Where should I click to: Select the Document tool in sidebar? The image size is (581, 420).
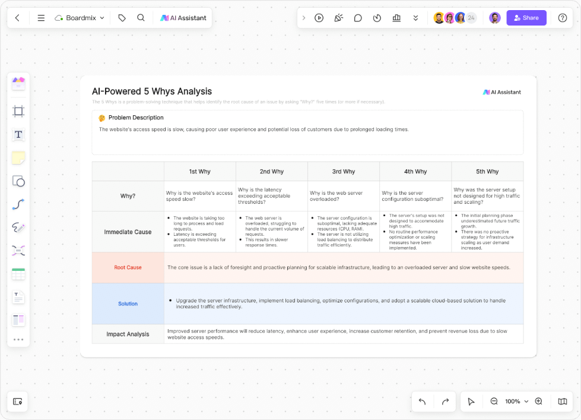click(18, 297)
